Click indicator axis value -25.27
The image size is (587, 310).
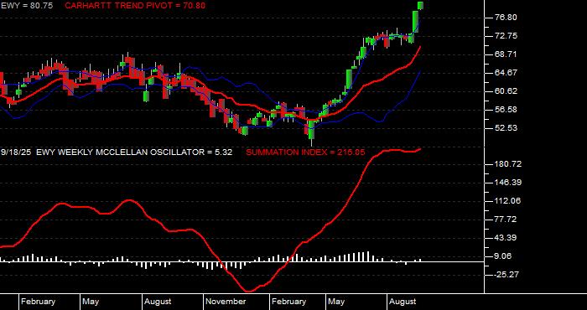506,275
